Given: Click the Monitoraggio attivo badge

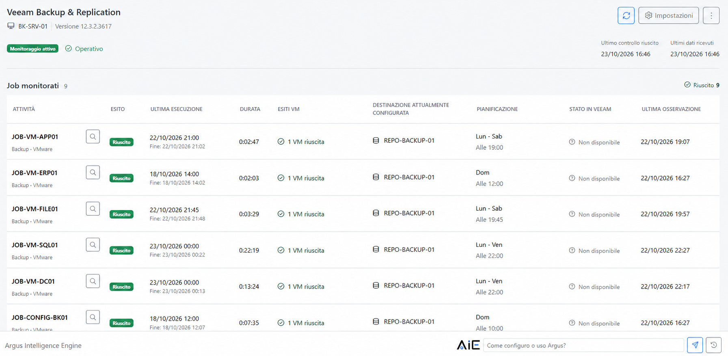Looking at the screenshot, I should click(x=32, y=49).
